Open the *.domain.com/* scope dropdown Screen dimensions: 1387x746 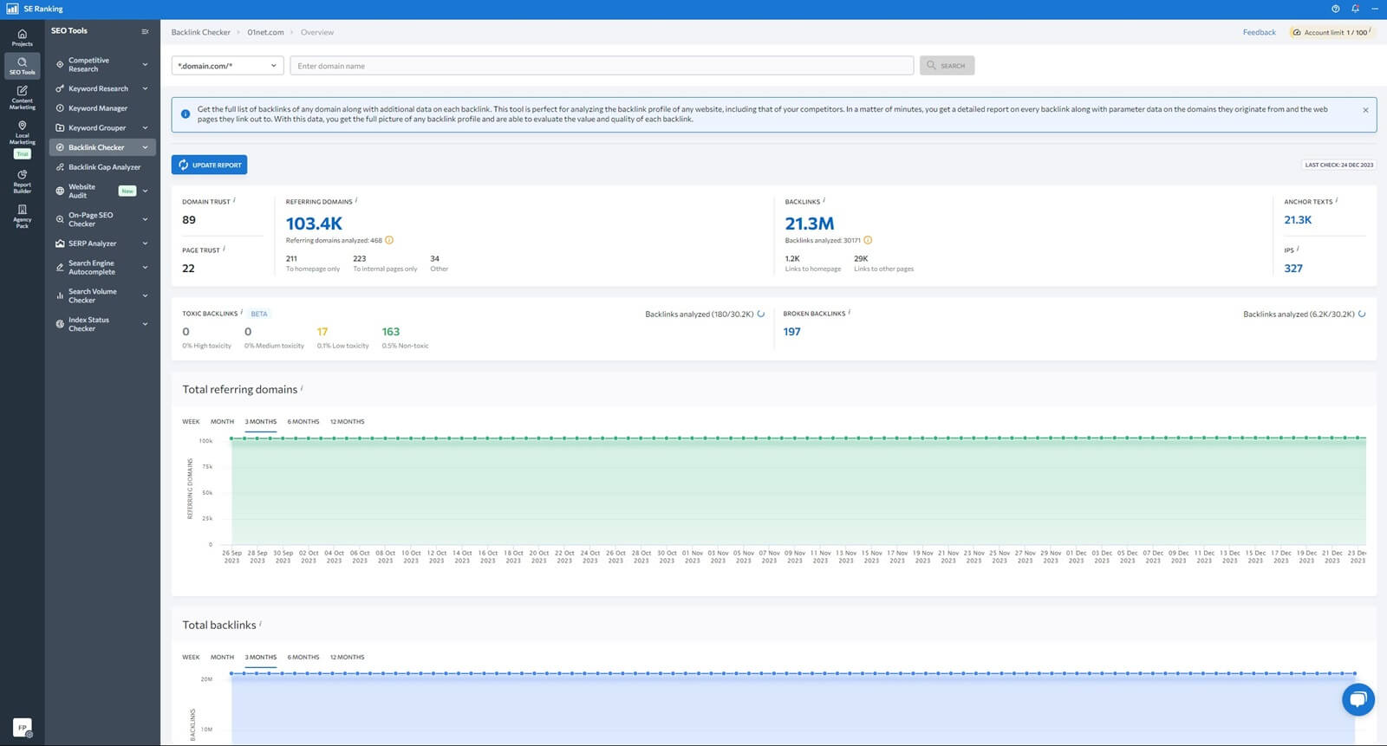click(228, 66)
